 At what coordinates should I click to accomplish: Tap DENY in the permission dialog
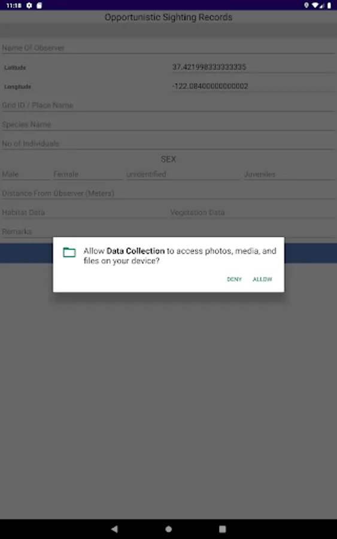pyautogui.click(x=234, y=279)
